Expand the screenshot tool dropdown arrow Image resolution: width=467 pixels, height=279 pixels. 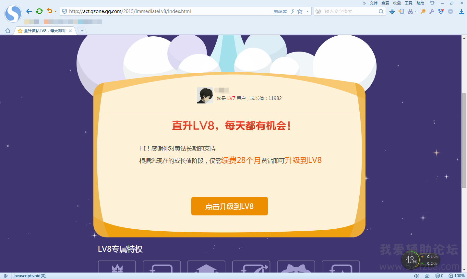pyautogui.click(x=416, y=11)
